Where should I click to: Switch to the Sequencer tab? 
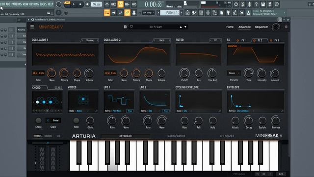pyautogui.click(x=262, y=27)
